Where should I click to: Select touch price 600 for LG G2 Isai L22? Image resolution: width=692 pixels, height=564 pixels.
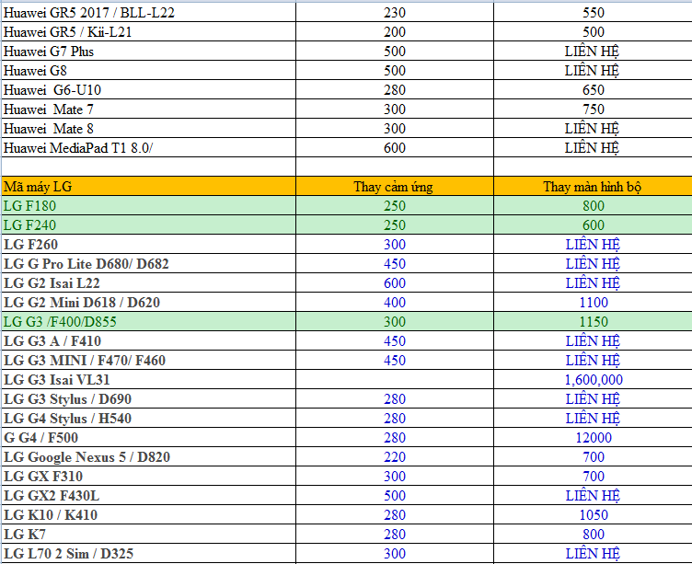(395, 282)
